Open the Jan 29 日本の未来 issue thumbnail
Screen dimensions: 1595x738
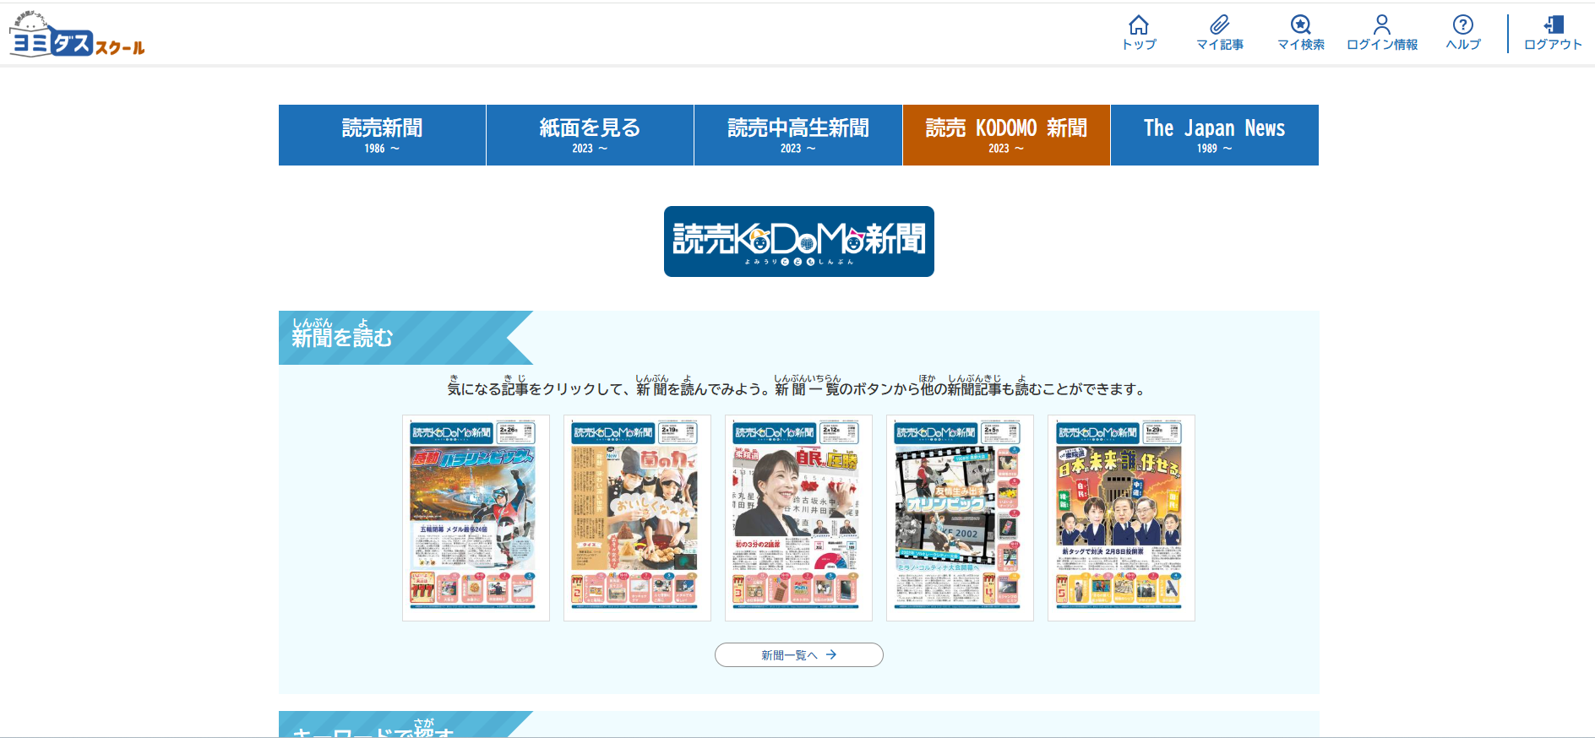pos(1121,518)
